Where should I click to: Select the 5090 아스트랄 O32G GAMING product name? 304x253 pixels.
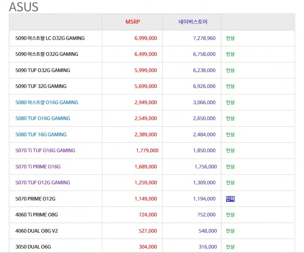click(47, 54)
